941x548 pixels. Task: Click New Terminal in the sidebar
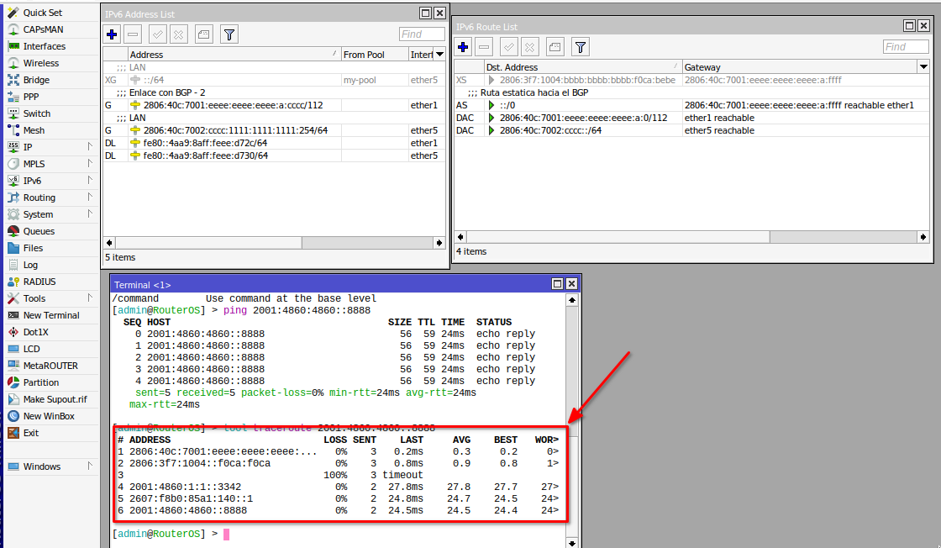tap(51, 315)
